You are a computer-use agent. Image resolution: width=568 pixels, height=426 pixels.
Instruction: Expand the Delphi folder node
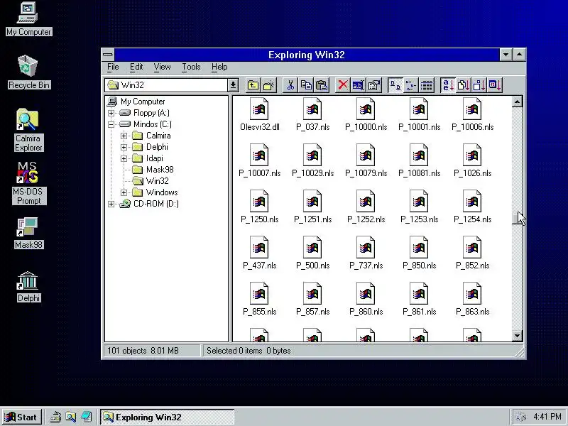point(124,148)
